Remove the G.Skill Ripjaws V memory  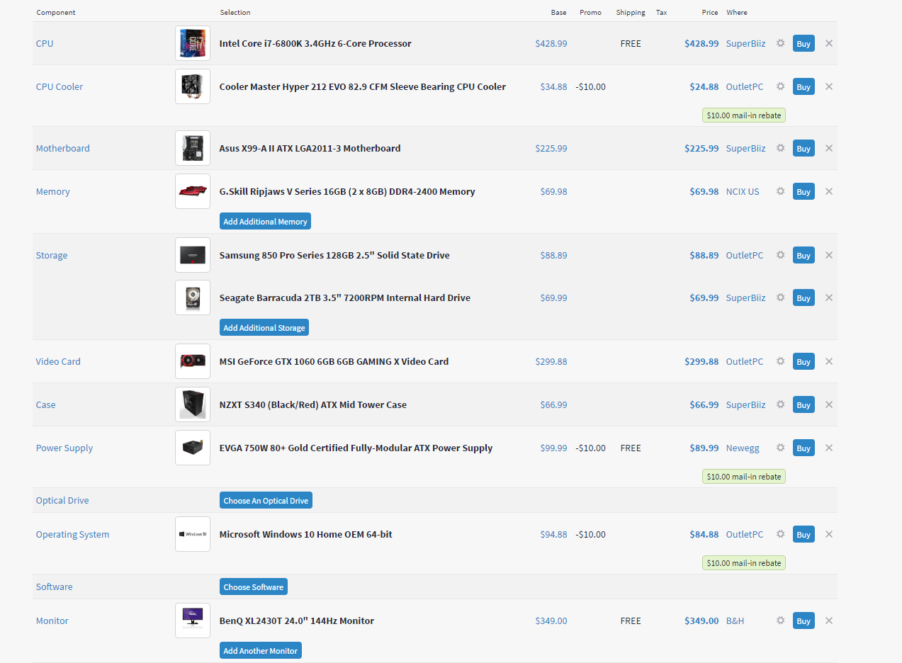(829, 191)
